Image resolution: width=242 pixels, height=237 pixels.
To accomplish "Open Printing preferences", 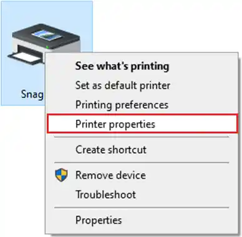I will [122, 105].
